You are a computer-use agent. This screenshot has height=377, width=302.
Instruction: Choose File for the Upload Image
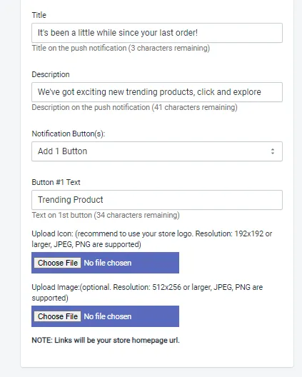pyautogui.click(x=57, y=316)
